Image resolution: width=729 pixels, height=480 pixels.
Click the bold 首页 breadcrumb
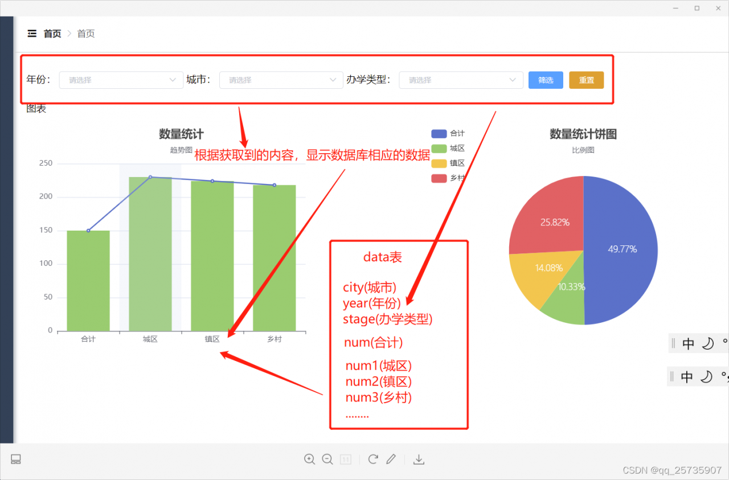52,34
